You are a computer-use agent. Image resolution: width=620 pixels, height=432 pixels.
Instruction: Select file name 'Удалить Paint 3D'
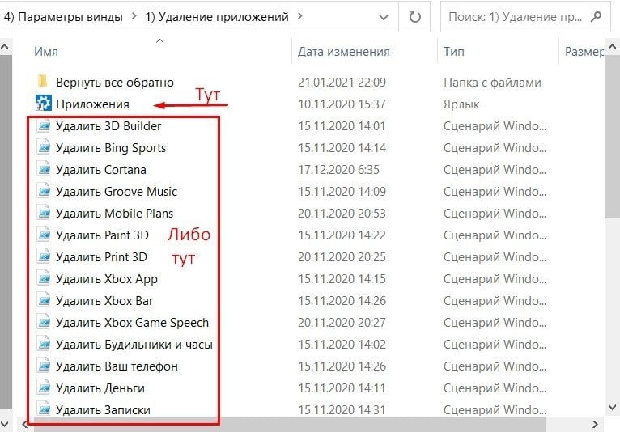(x=102, y=235)
